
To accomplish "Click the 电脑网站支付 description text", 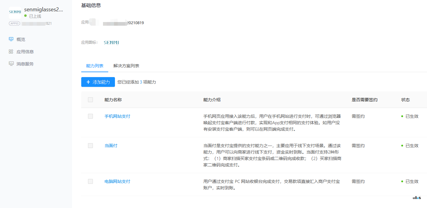I will point(272,185).
